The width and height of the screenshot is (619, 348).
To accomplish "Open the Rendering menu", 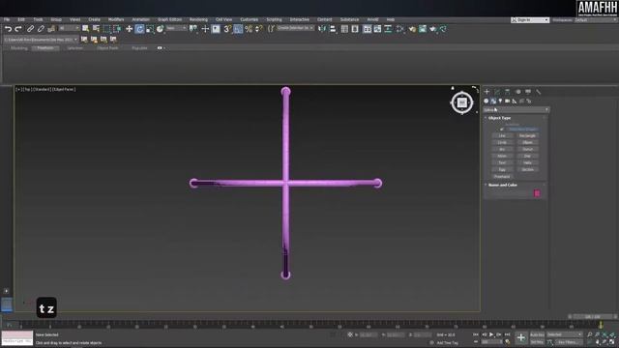I will tap(198, 19).
